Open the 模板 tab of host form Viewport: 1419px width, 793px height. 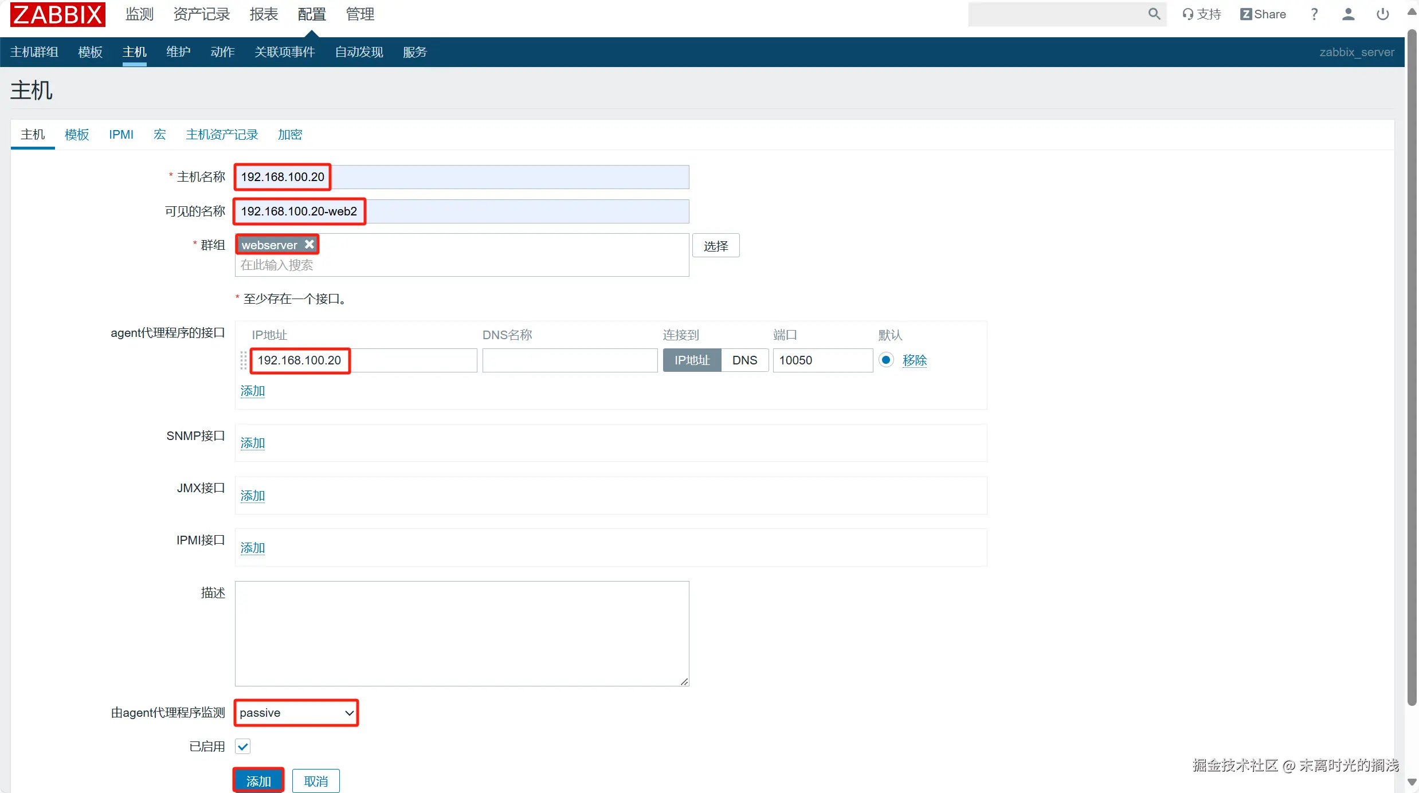77,135
